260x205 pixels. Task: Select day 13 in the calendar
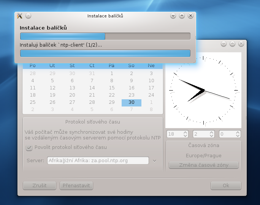tap(72, 88)
